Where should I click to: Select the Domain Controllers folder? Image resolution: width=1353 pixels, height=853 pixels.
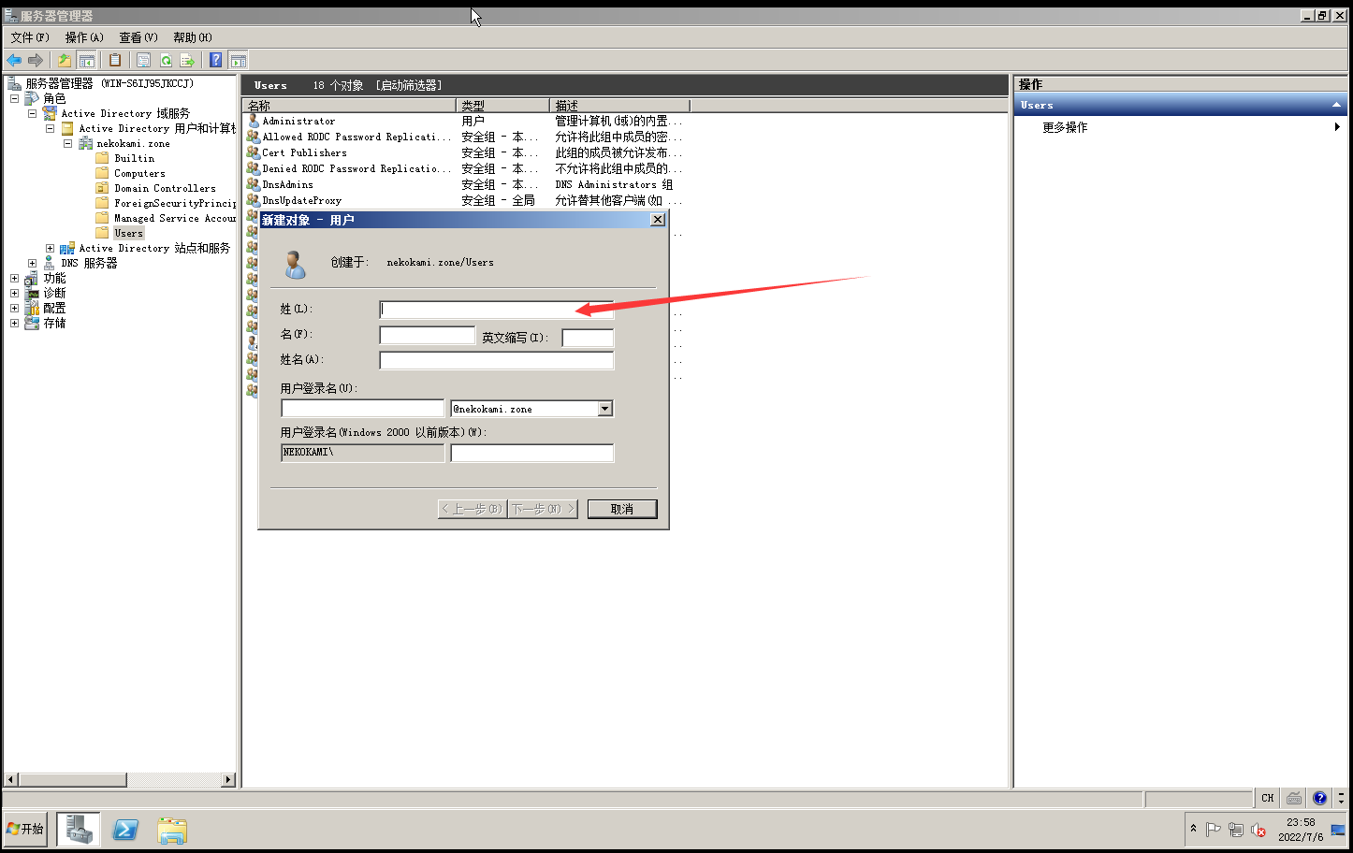165,188
